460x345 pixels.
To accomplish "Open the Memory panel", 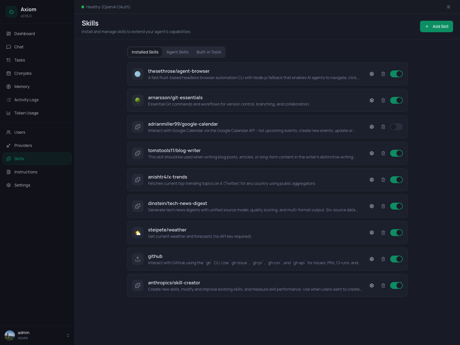I will (22, 87).
